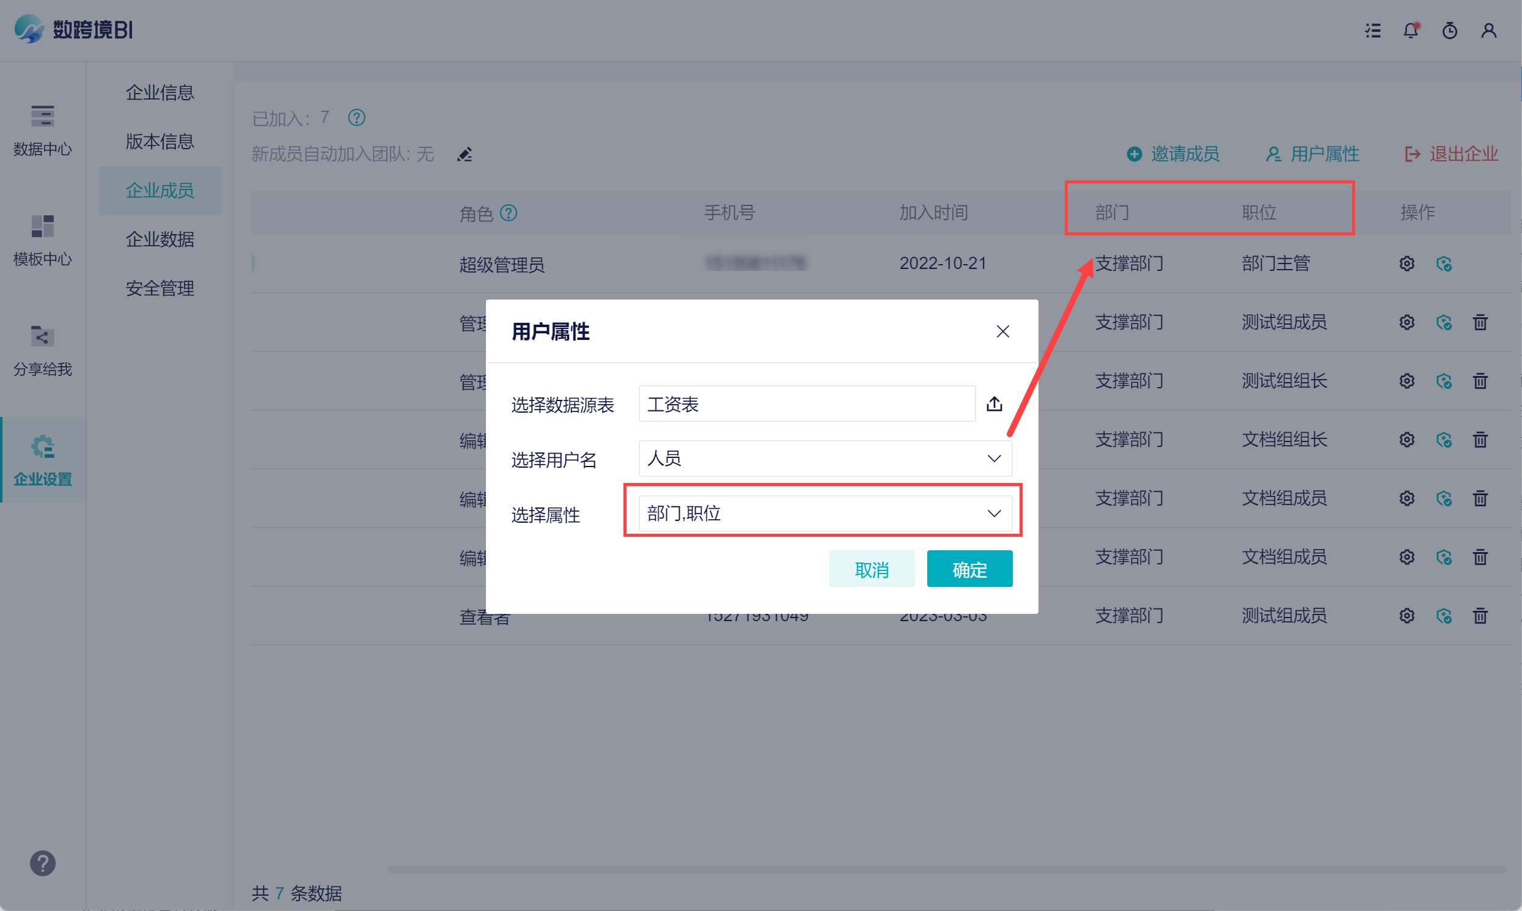Click the timer icon in header
The width and height of the screenshot is (1522, 911).
tap(1450, 30)
